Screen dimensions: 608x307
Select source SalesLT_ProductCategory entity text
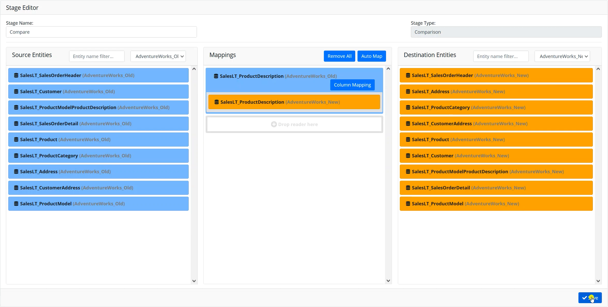[x=76, y=155]
